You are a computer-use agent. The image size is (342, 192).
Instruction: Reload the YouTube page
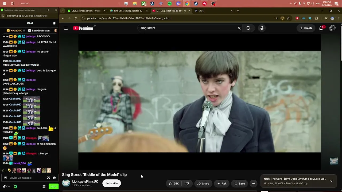click(x=76, y=18)
